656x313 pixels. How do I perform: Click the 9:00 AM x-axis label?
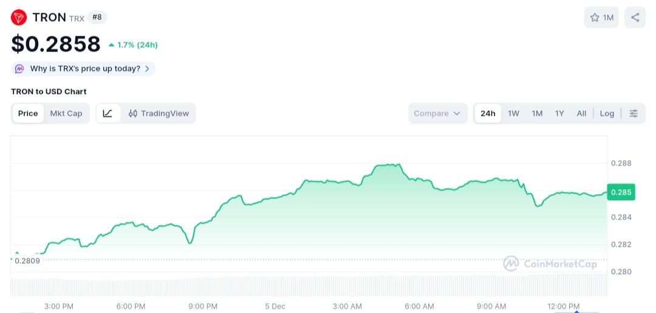(x=491, y=306)
